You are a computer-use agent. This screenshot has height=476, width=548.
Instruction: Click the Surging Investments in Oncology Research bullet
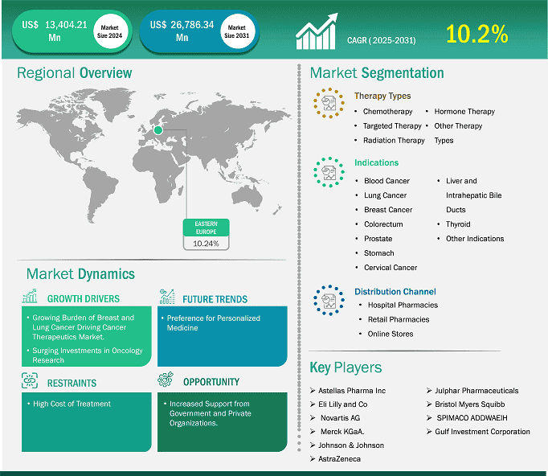pos(88,355)
